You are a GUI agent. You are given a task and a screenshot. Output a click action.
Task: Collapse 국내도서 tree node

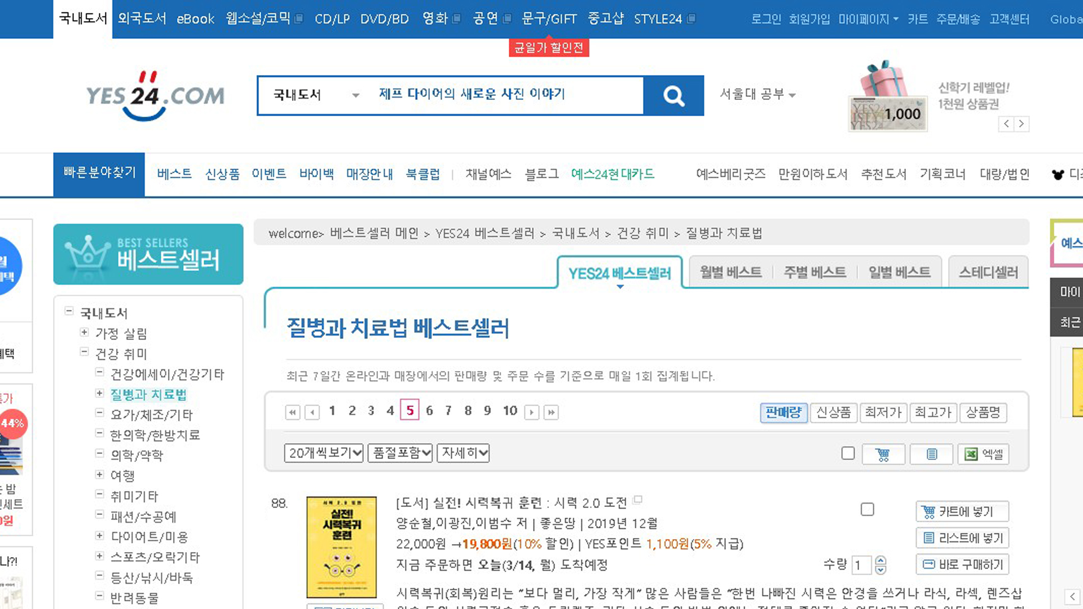69,311
